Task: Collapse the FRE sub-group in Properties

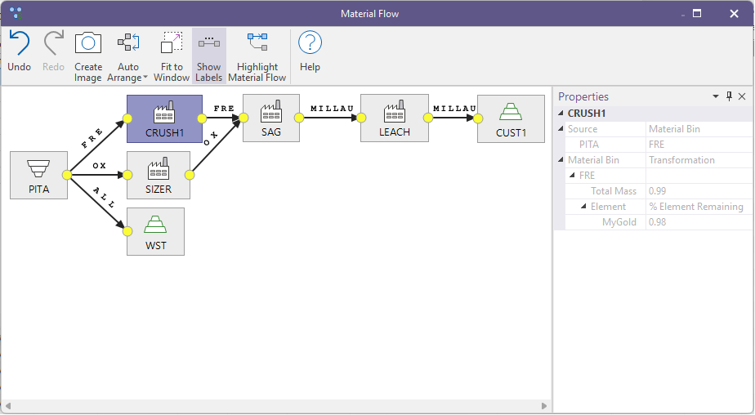Action: click(572, 176)
